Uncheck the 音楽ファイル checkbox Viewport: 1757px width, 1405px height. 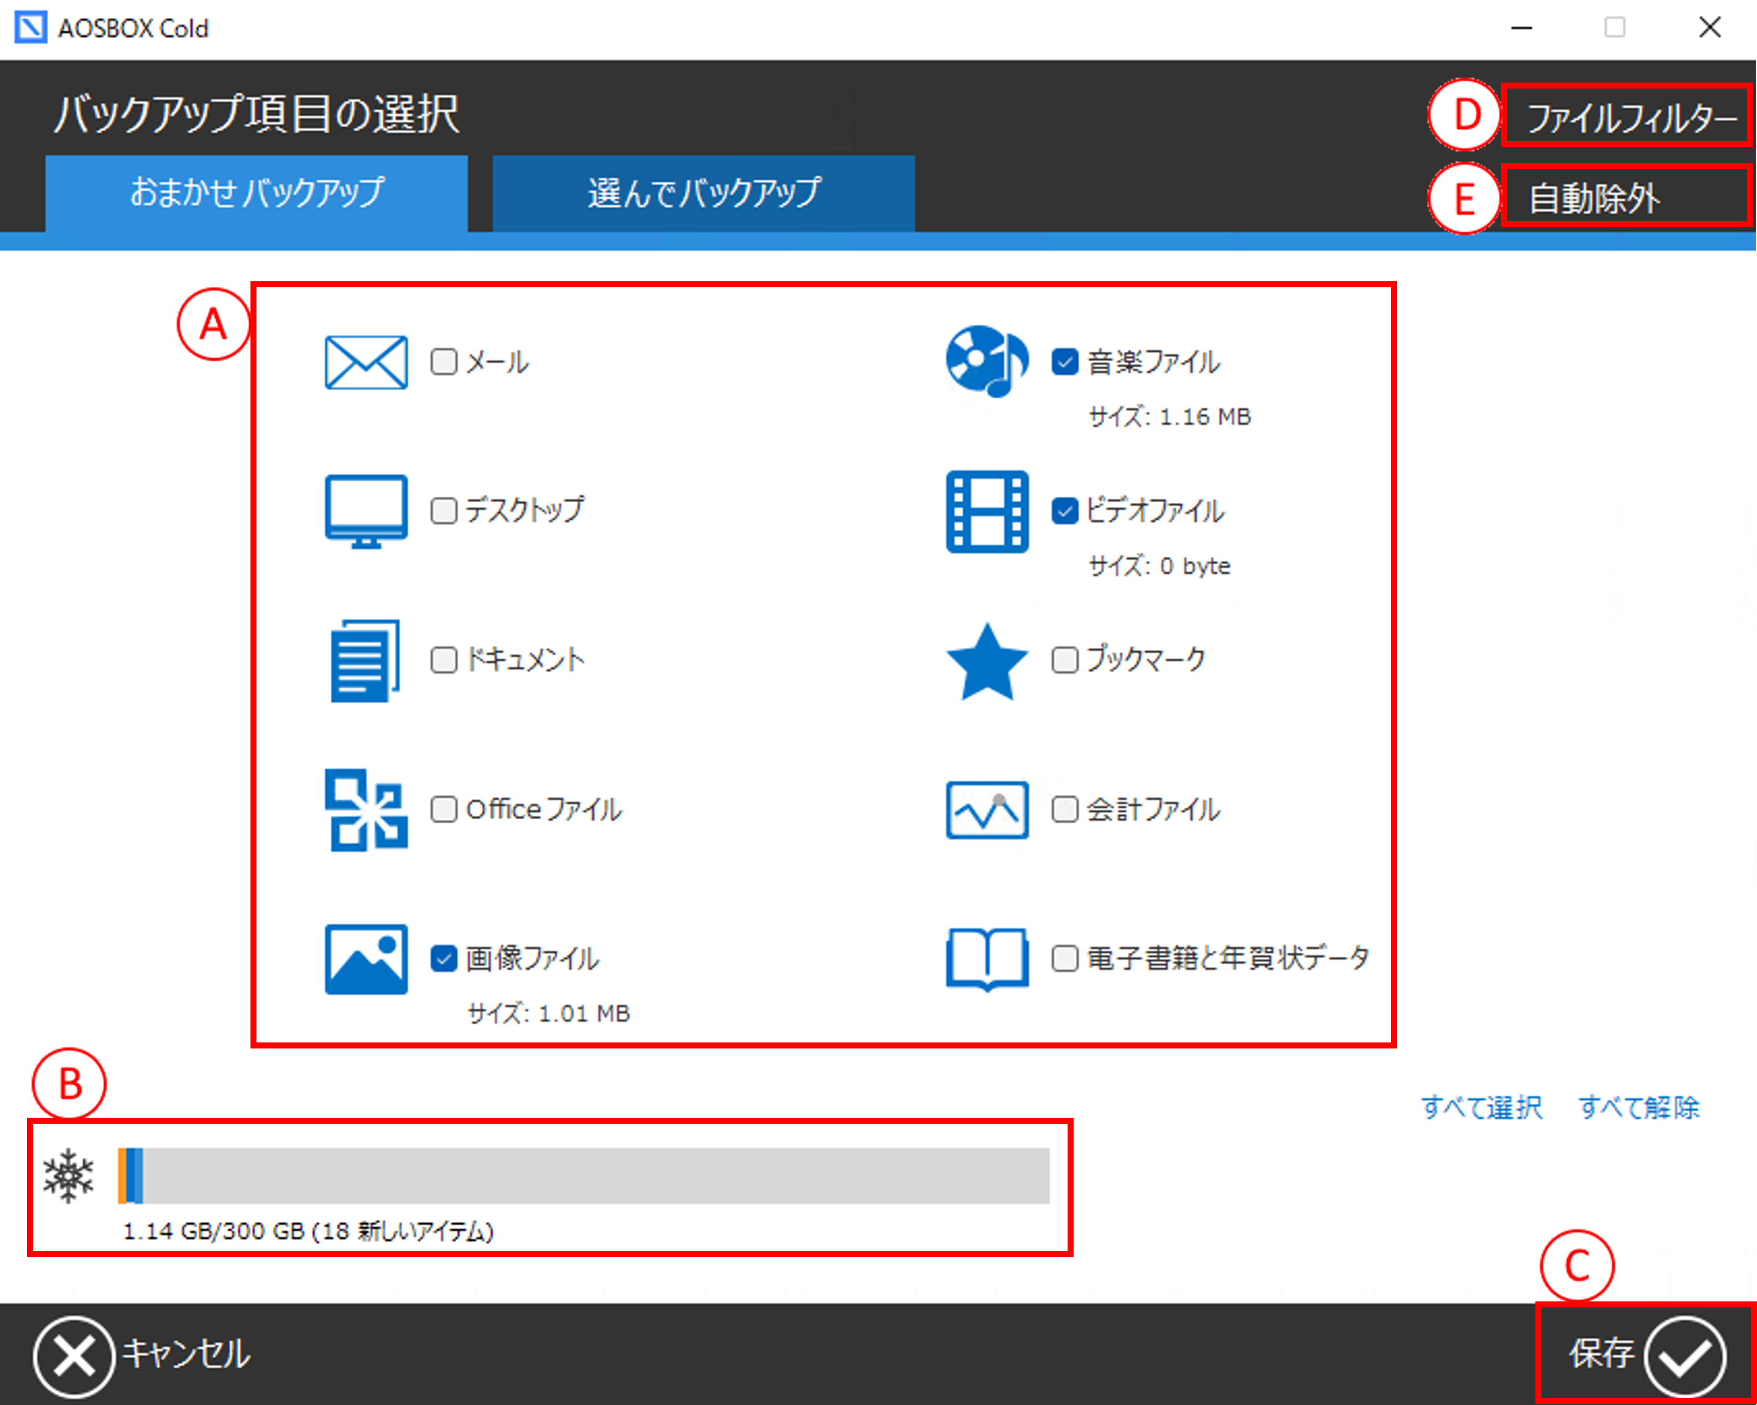coord(1065,361)
